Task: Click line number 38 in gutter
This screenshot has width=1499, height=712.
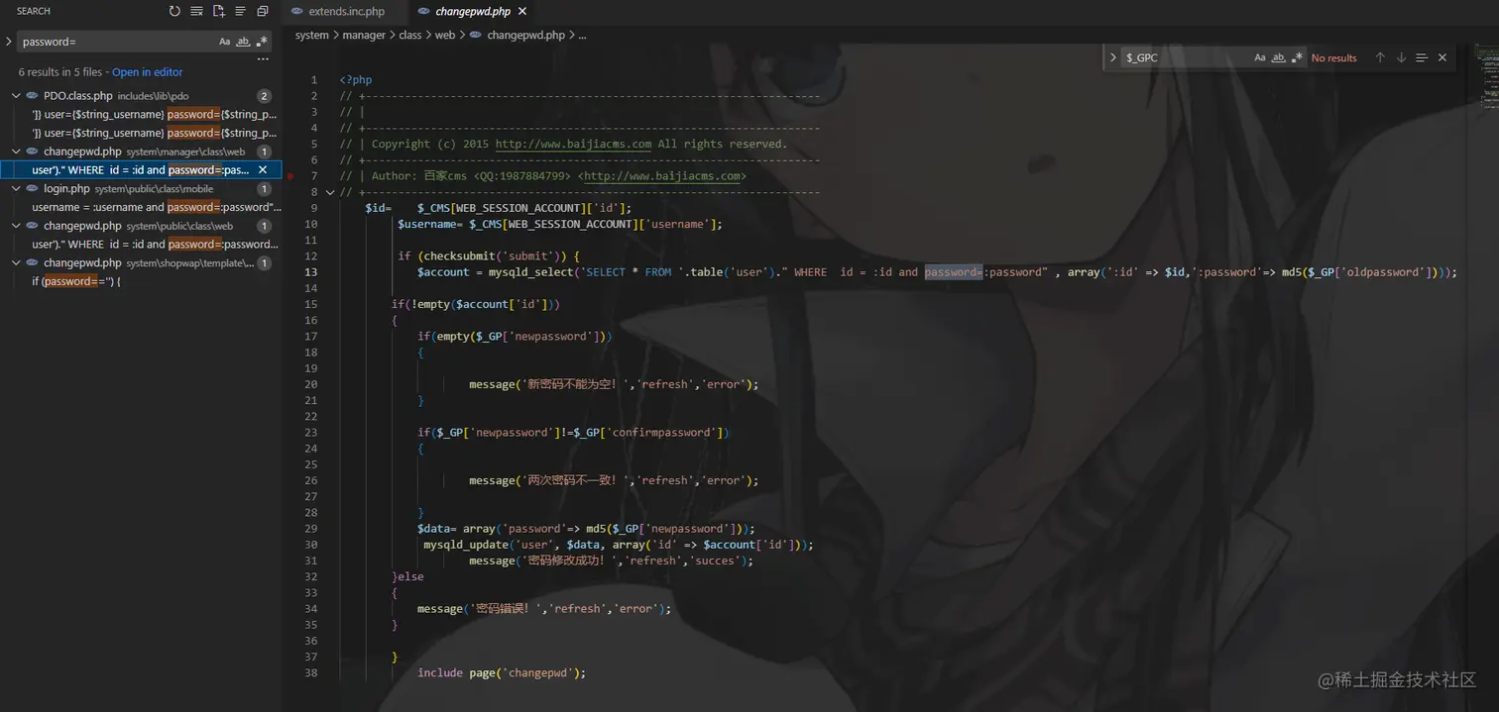Action: (311, 672)
